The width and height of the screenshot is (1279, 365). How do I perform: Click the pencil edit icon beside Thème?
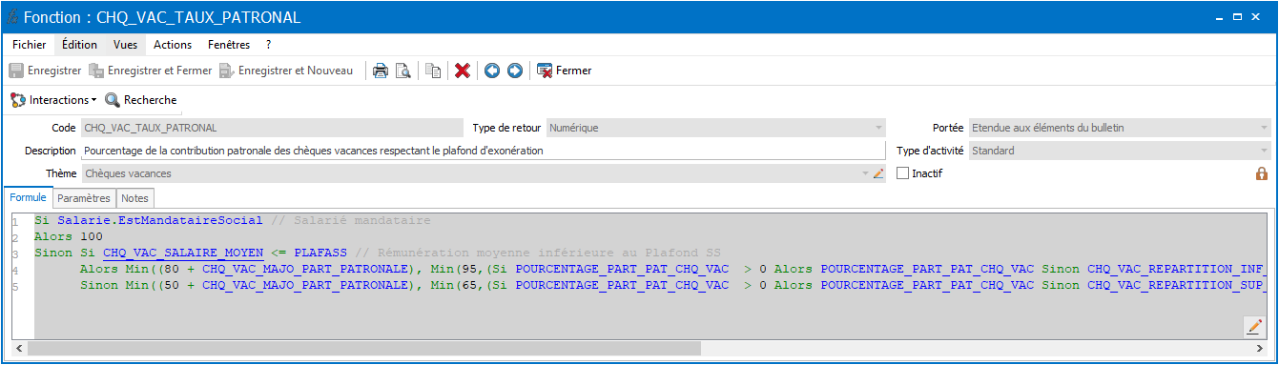pyautogui.click(x=879, y=173)
